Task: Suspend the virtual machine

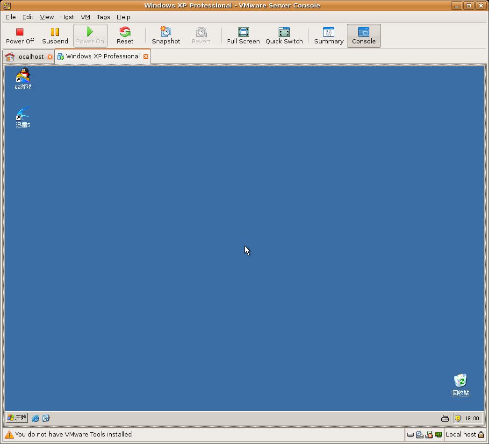Action: [55, 36]
